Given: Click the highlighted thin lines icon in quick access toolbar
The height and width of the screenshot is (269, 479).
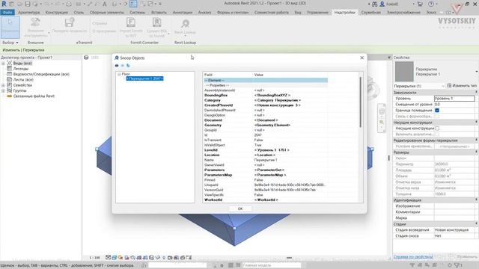Looking at the screenshot, I should pyautogui.click(x=133, y=4).
